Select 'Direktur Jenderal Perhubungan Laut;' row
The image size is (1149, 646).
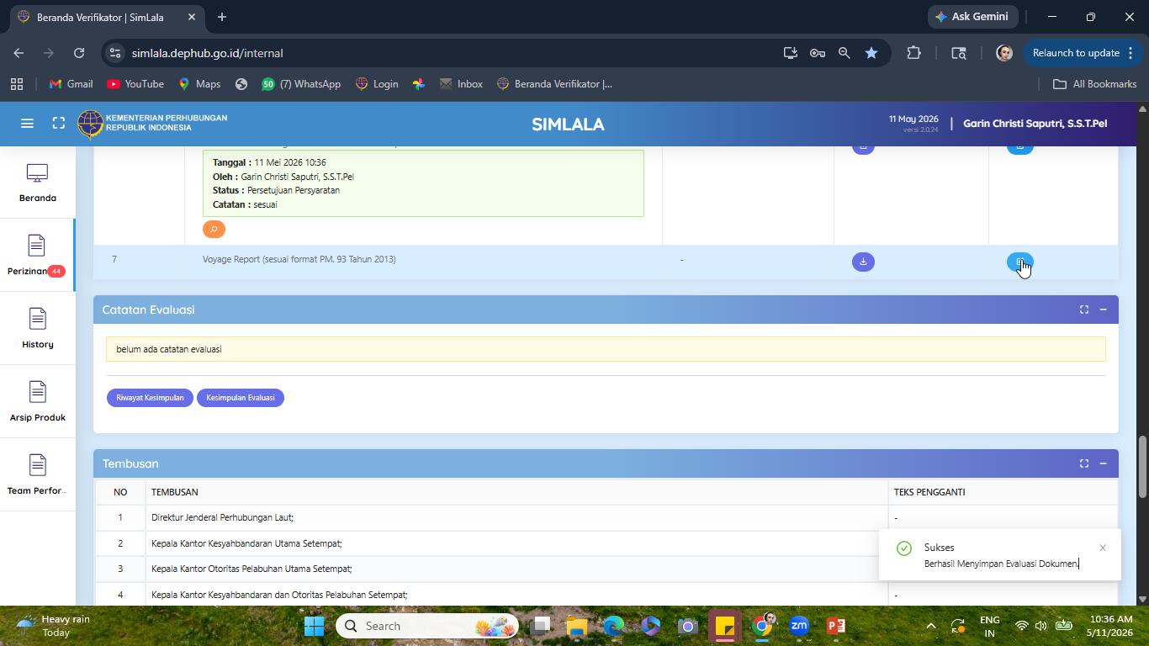pyautogui.click(x=606, y=517)
